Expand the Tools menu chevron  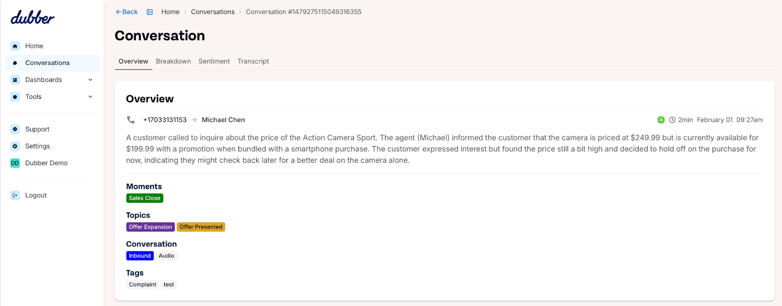coord(90,97)
